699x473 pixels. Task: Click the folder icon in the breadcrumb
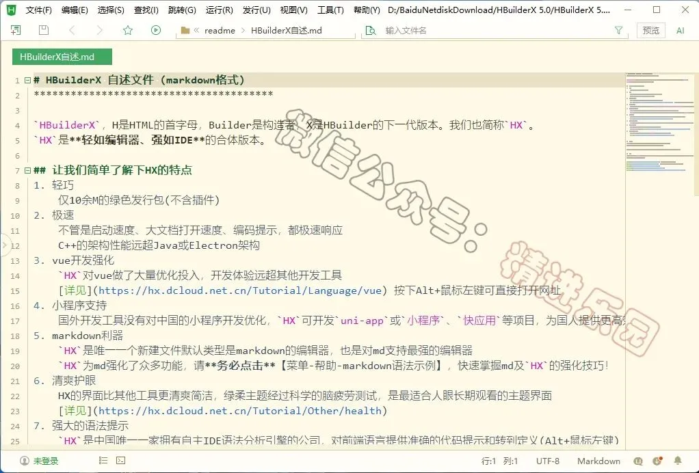click(x=185, y=30)
